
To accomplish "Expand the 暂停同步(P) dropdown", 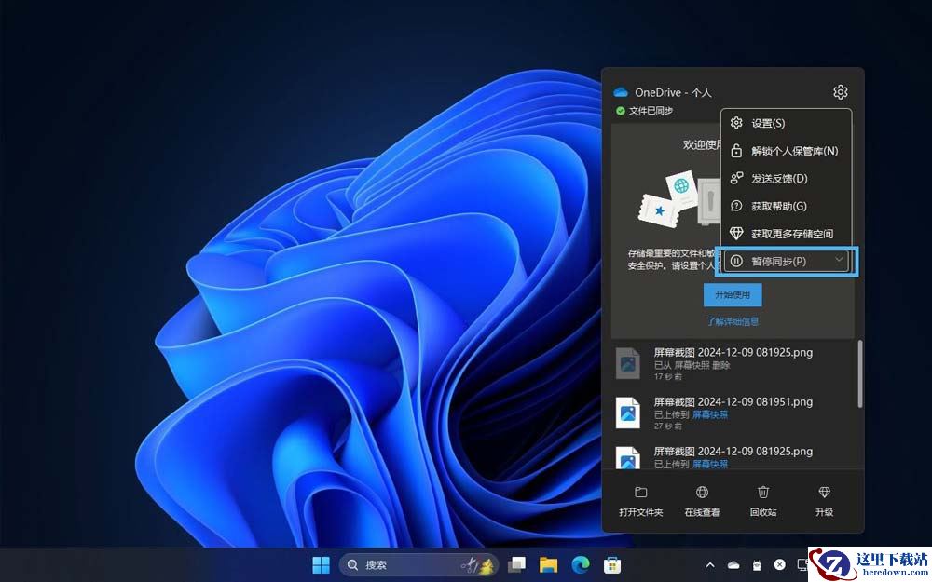I will (786, 262).
